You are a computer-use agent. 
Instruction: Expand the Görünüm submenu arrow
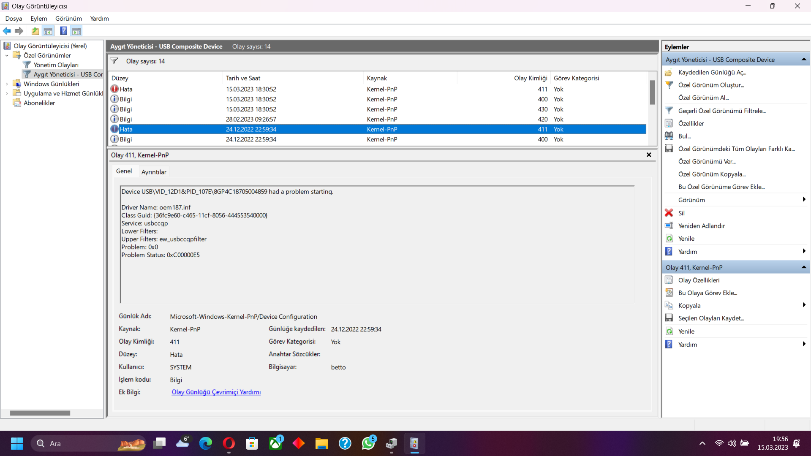click(x=803, y=200)
